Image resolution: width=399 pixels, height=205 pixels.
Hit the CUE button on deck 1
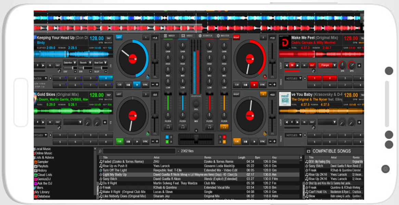pyautogui.click(x=119, y=85)
